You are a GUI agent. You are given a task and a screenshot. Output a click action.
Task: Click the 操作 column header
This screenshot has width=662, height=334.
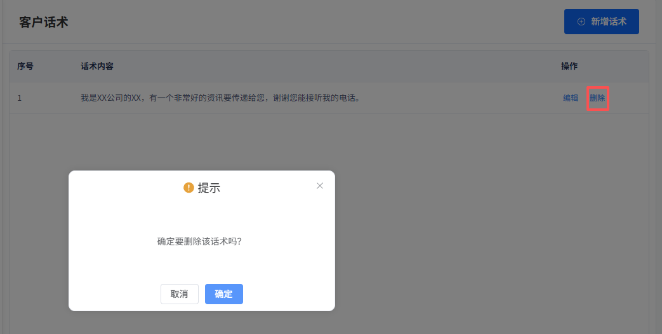coord(569,67)
